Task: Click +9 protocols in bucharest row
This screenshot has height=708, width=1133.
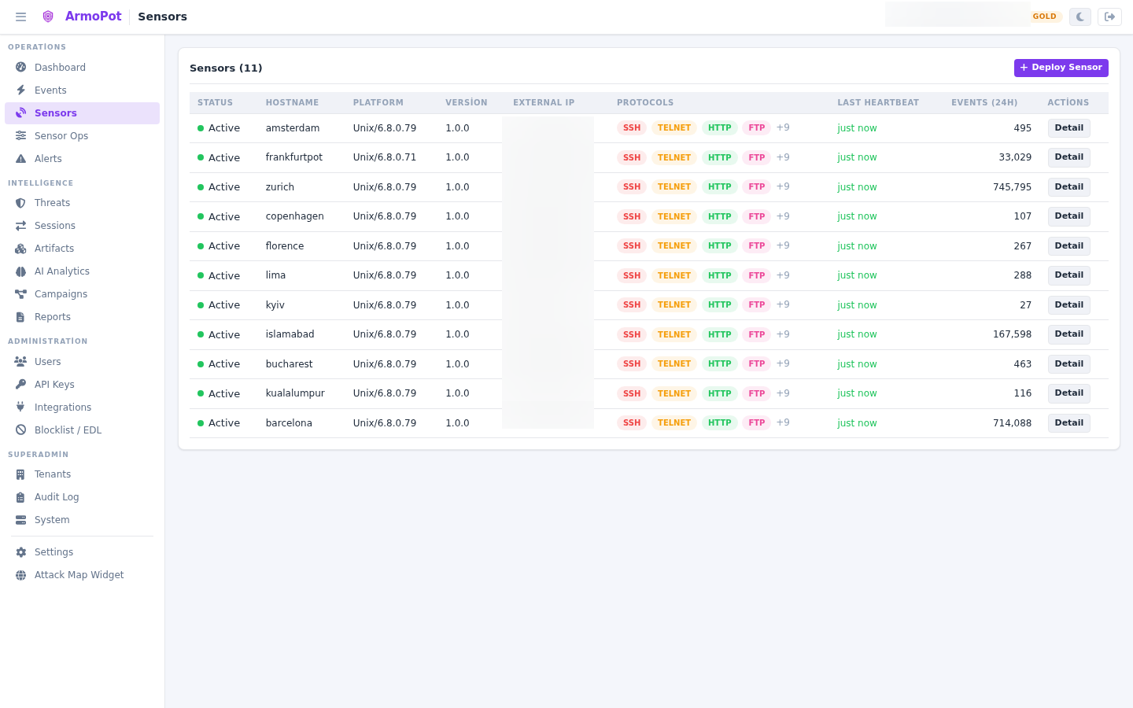Action: [x=783, y=363]
